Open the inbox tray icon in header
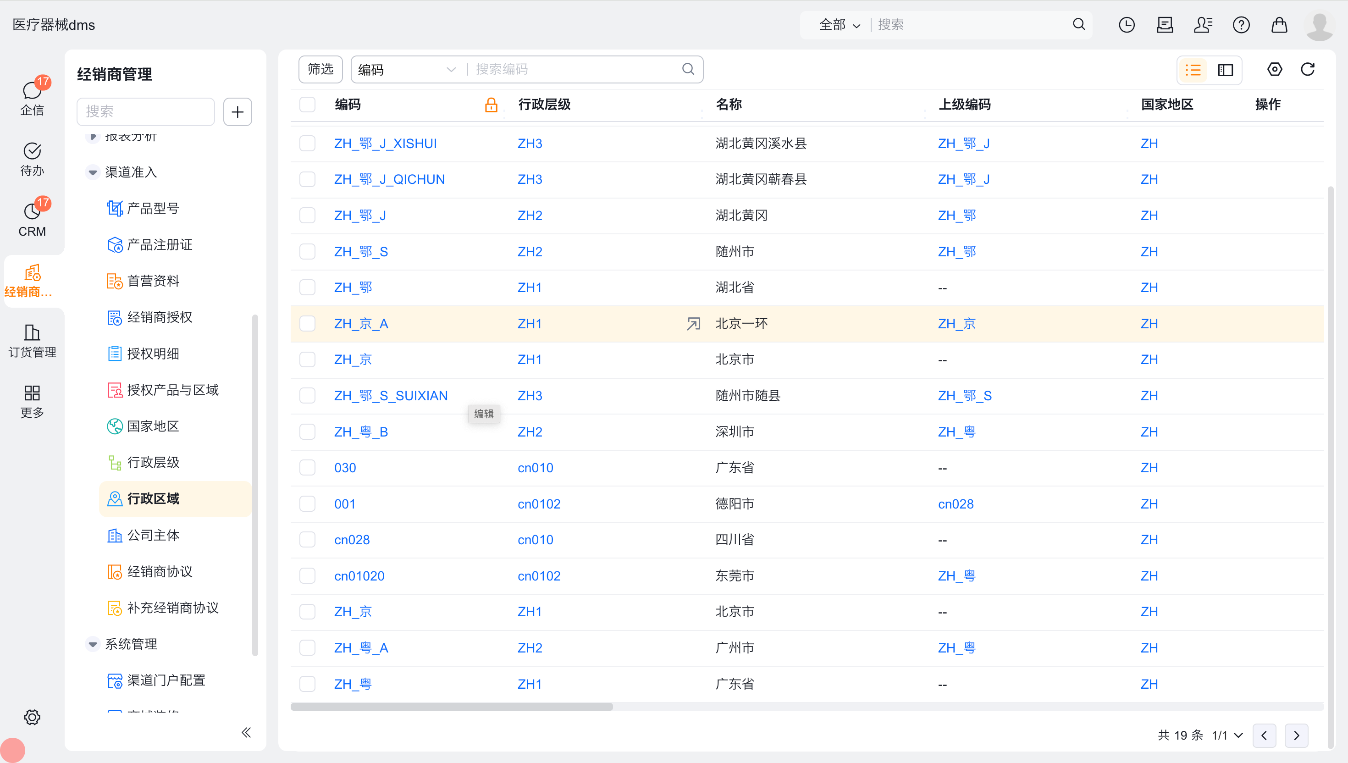Image resolution: width=1348 pixels, height=763 pixels. [x=1165, y=25]
